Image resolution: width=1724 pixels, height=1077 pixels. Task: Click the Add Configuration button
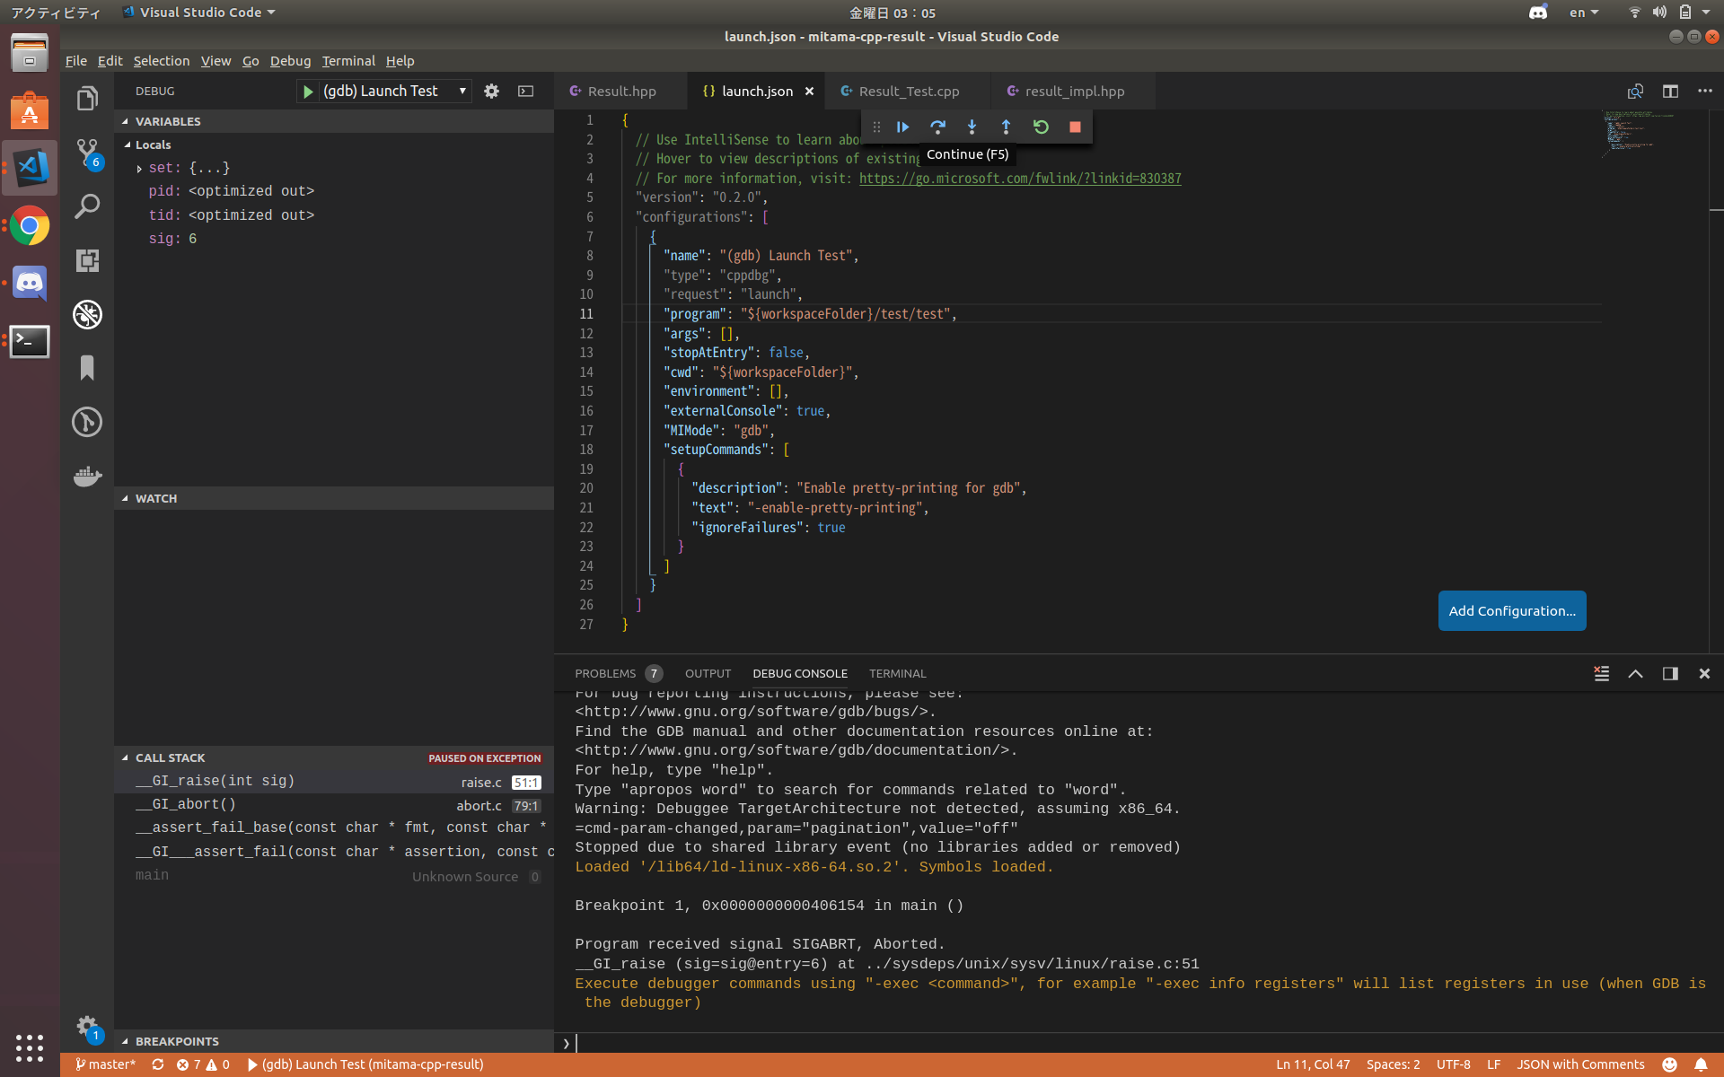click(x=1511, y=610)
